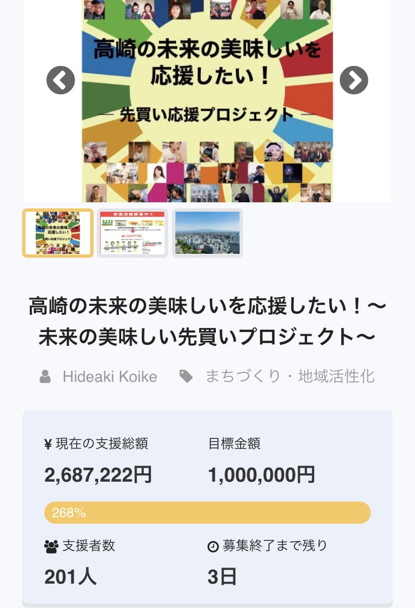Select the first project poster thumbnail

[58, 233]
